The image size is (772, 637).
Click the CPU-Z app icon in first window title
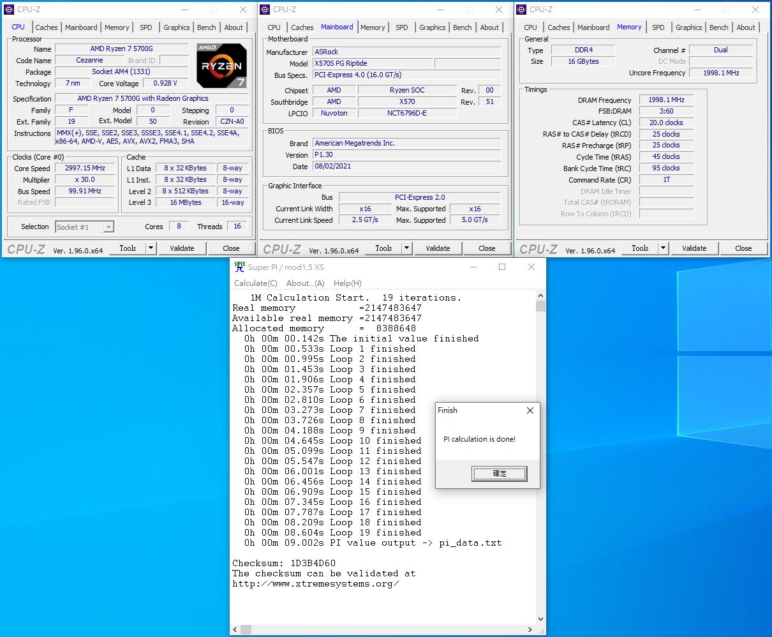9,10
